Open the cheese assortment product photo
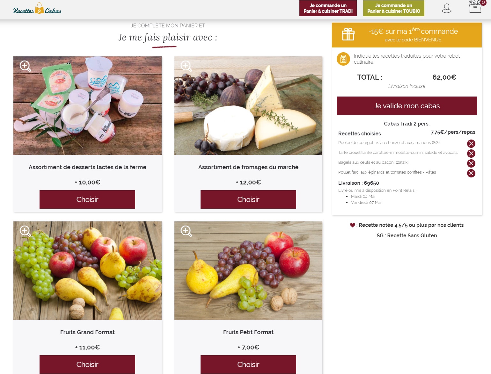This screenshot has width=491, height=374. pyautogui.click(x=248, y=105)
